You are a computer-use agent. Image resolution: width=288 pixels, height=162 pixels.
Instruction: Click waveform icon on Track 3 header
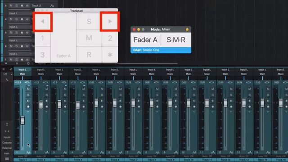52,6
